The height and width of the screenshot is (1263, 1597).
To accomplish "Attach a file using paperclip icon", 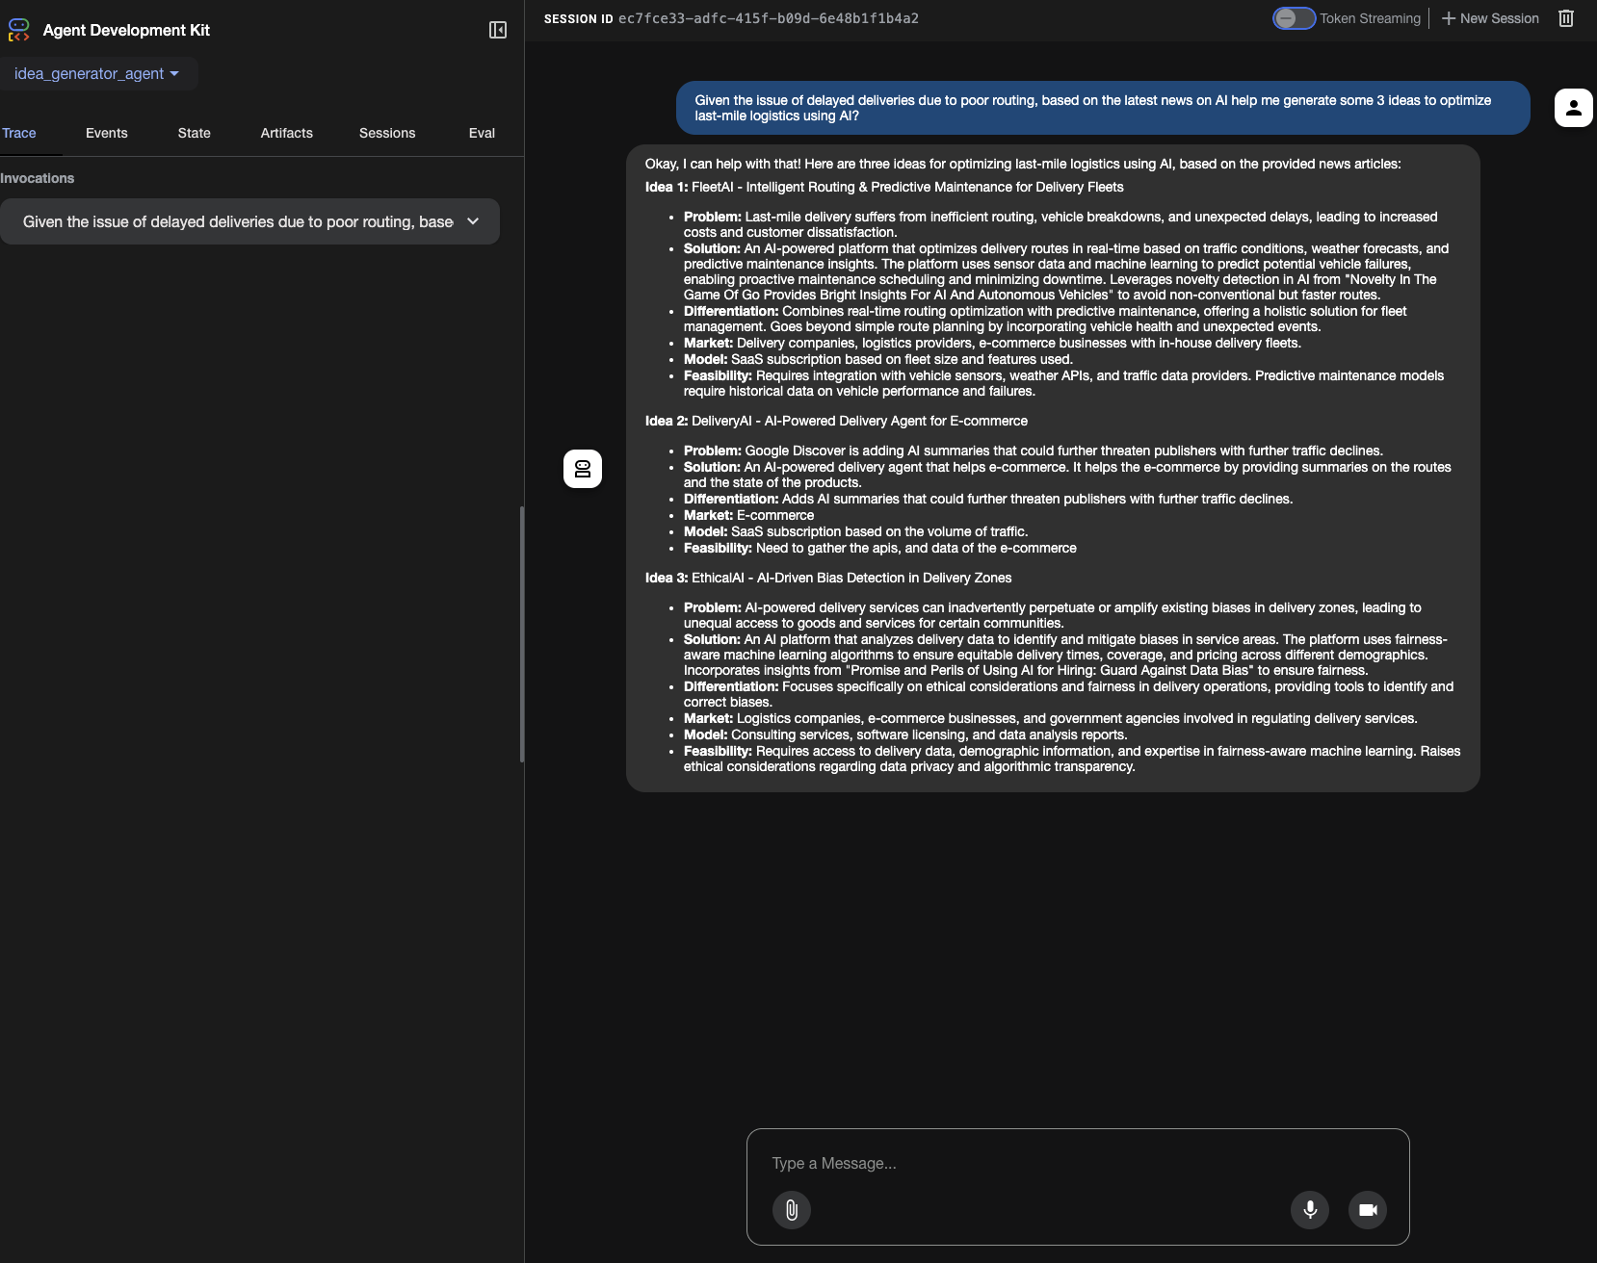I will pyautogui.click(x=791, y=1210).
